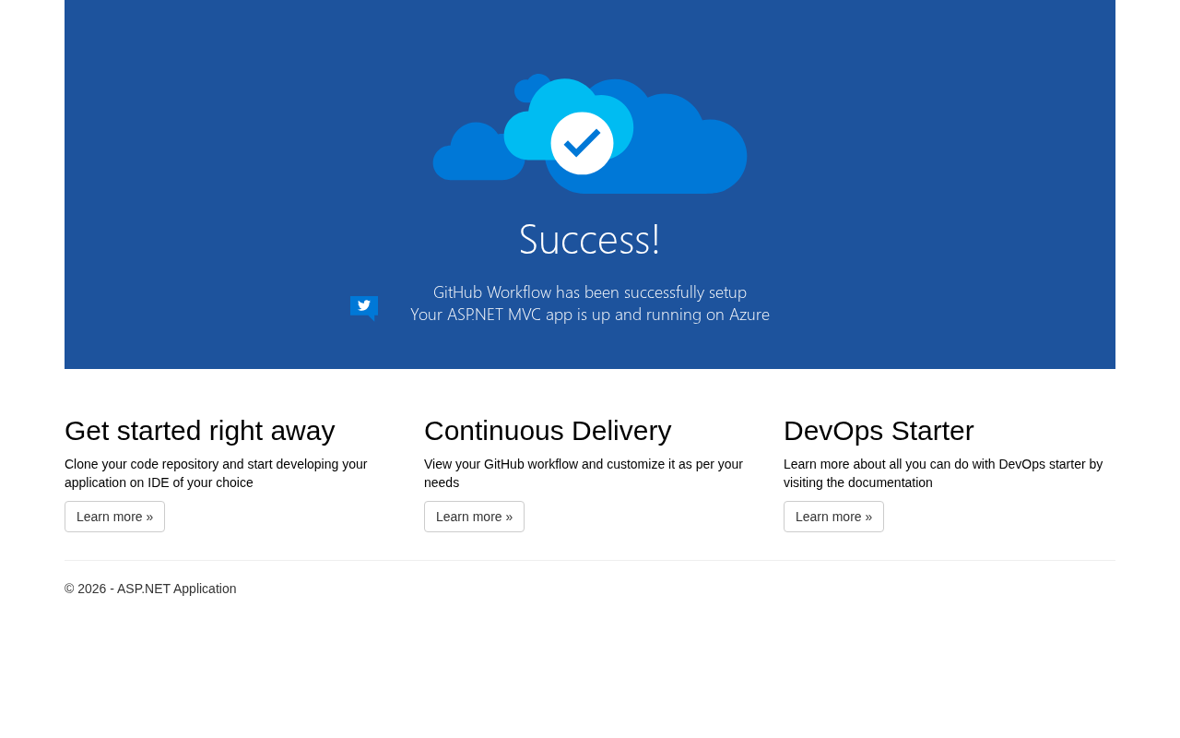Click the DevOps starter documentation paragraph
Viewport: 1180px width, 738px height.
[943, 473]
